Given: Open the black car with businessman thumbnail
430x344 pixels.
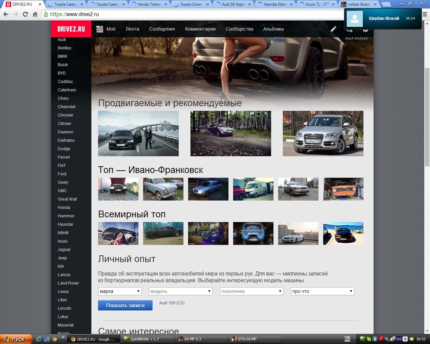Looking at the screenshot, I should [x=138, y=133].
